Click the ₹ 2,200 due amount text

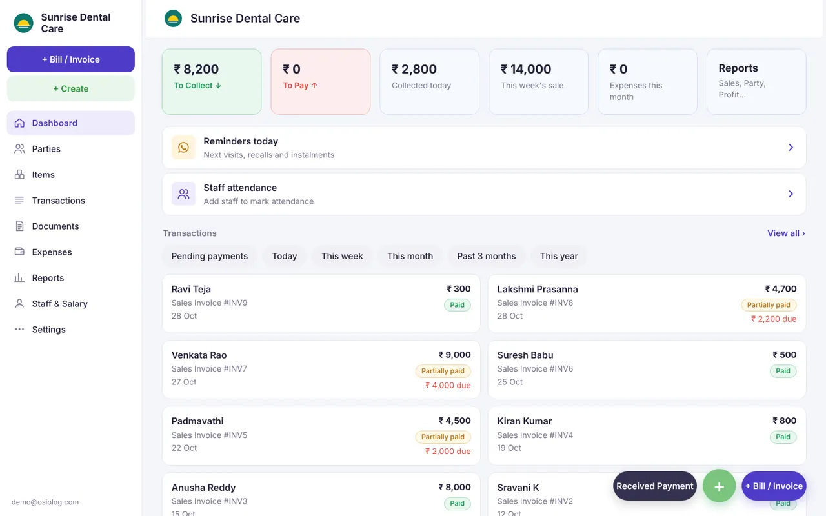[x=774, y=319]
